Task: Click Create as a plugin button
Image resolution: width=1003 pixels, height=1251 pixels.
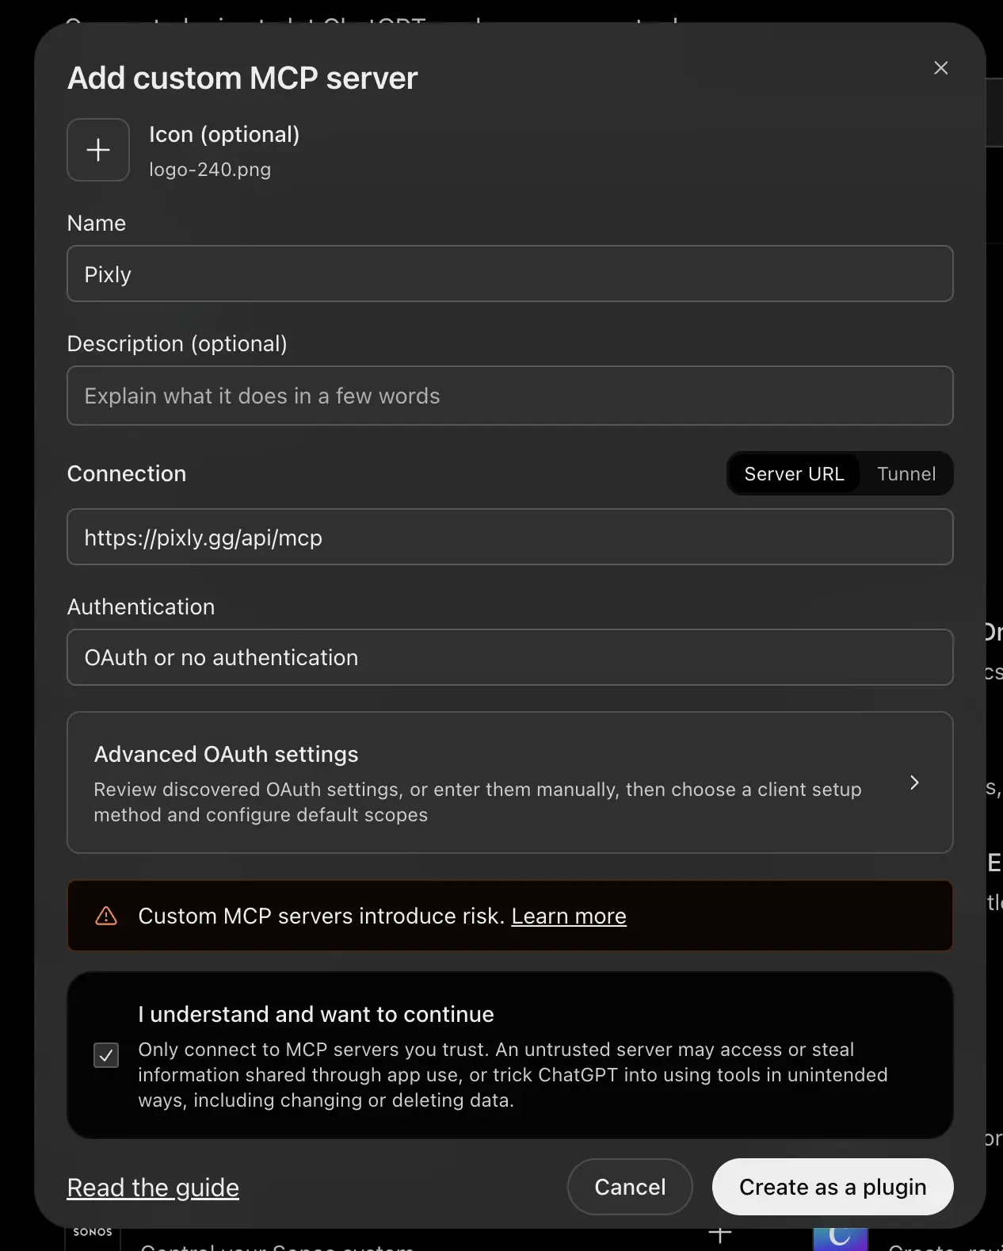Action: point(833,1187)
